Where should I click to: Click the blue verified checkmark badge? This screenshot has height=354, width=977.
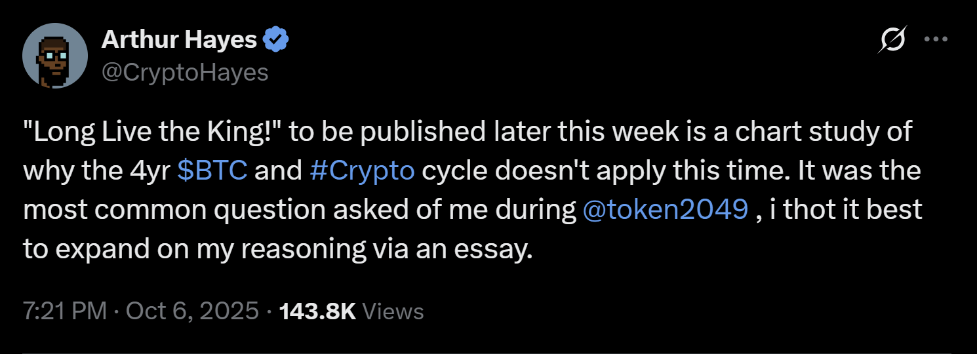pos(276,41)
